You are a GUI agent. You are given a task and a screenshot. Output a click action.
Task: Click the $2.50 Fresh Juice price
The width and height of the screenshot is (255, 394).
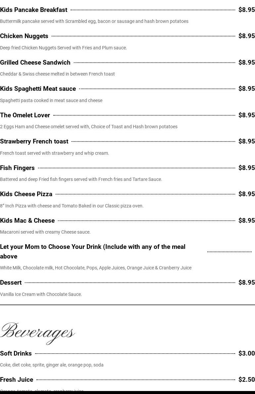[246, 380]
